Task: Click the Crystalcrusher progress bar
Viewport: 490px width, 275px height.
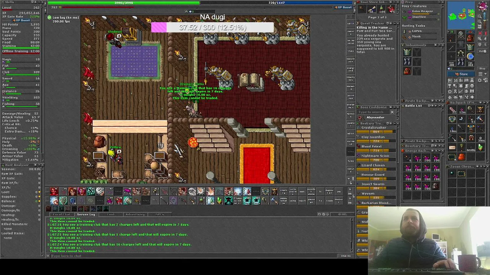Action: pos(376,132)
